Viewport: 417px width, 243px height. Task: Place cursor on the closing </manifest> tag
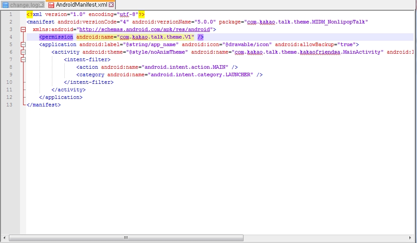[43, 105]
